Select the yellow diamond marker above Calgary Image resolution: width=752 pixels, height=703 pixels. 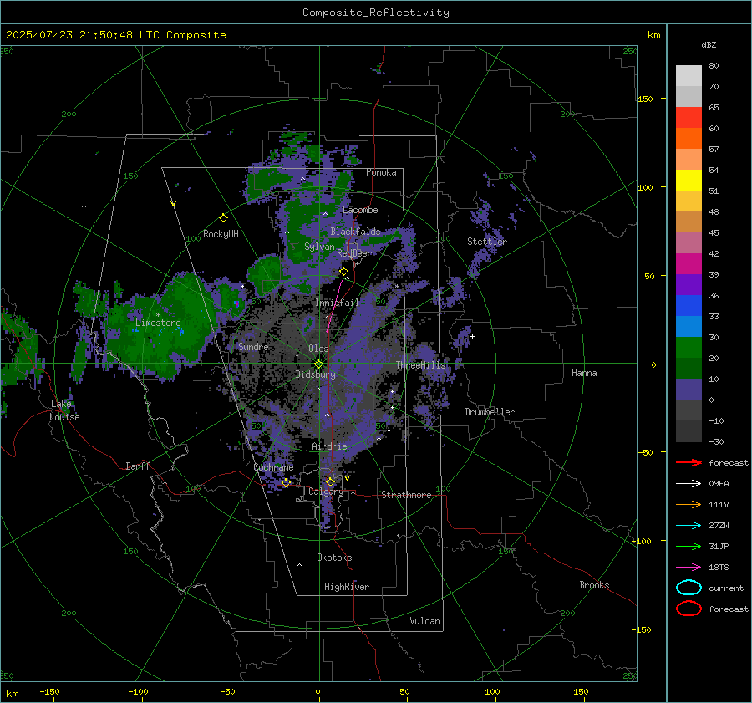coord(330,481)
